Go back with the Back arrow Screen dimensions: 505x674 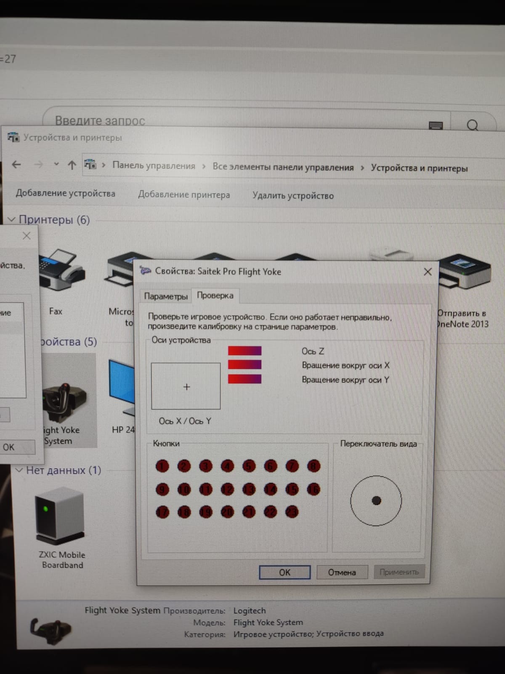[x=16, y=165]
